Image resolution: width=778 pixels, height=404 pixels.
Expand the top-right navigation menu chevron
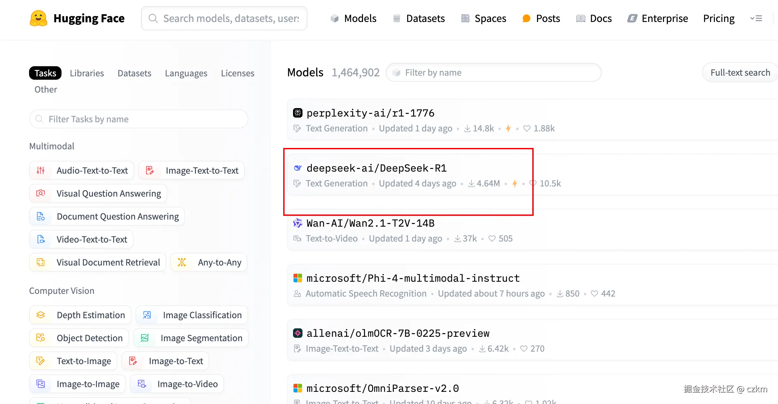point(756,18)
